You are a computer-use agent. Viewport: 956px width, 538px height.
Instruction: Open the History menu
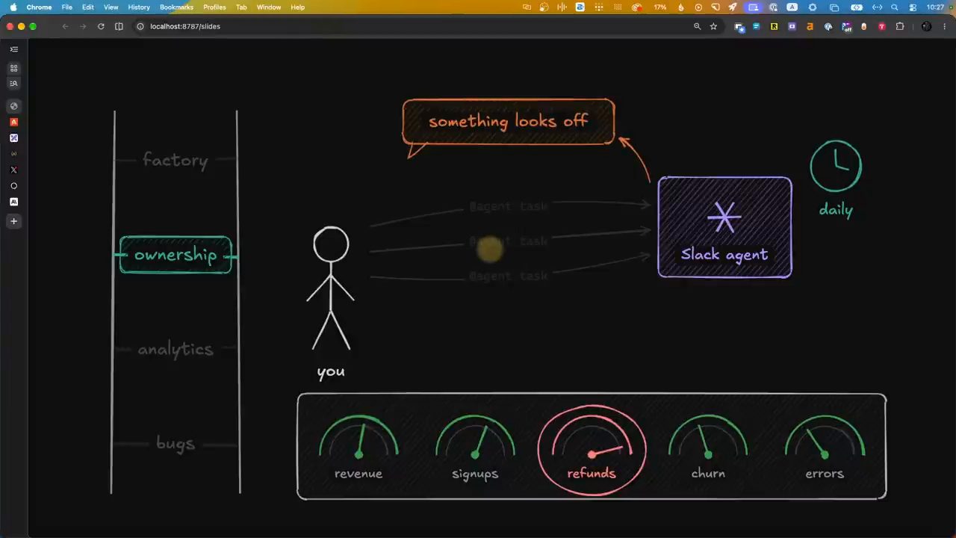coord(139,7)
